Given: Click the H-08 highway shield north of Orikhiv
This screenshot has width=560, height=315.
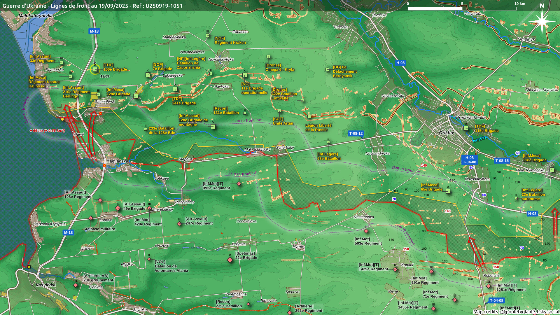Looking at the screenshot, I should [x=400, y=63].
